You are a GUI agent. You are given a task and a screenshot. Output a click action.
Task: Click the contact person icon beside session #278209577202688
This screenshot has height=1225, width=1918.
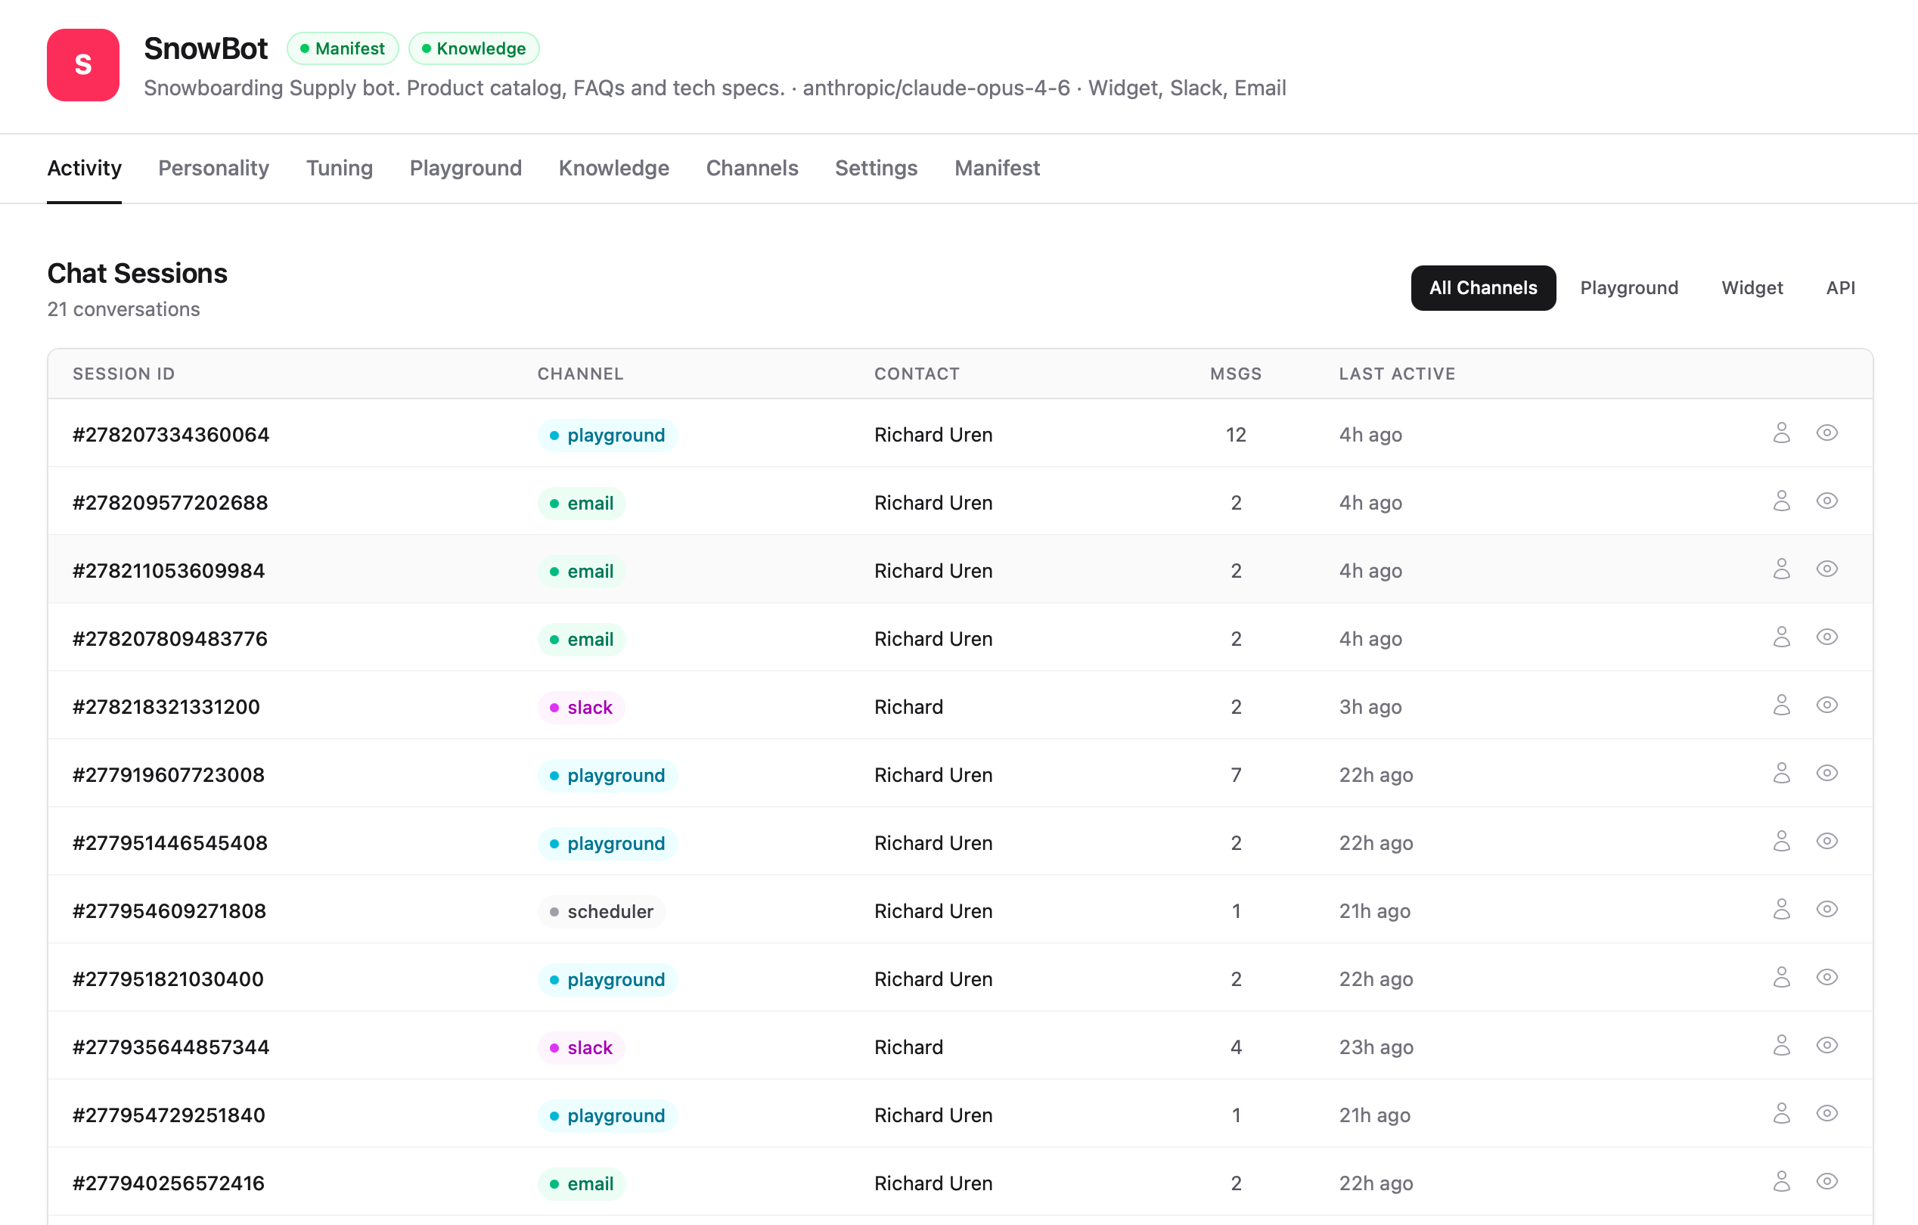[1782, 502]
